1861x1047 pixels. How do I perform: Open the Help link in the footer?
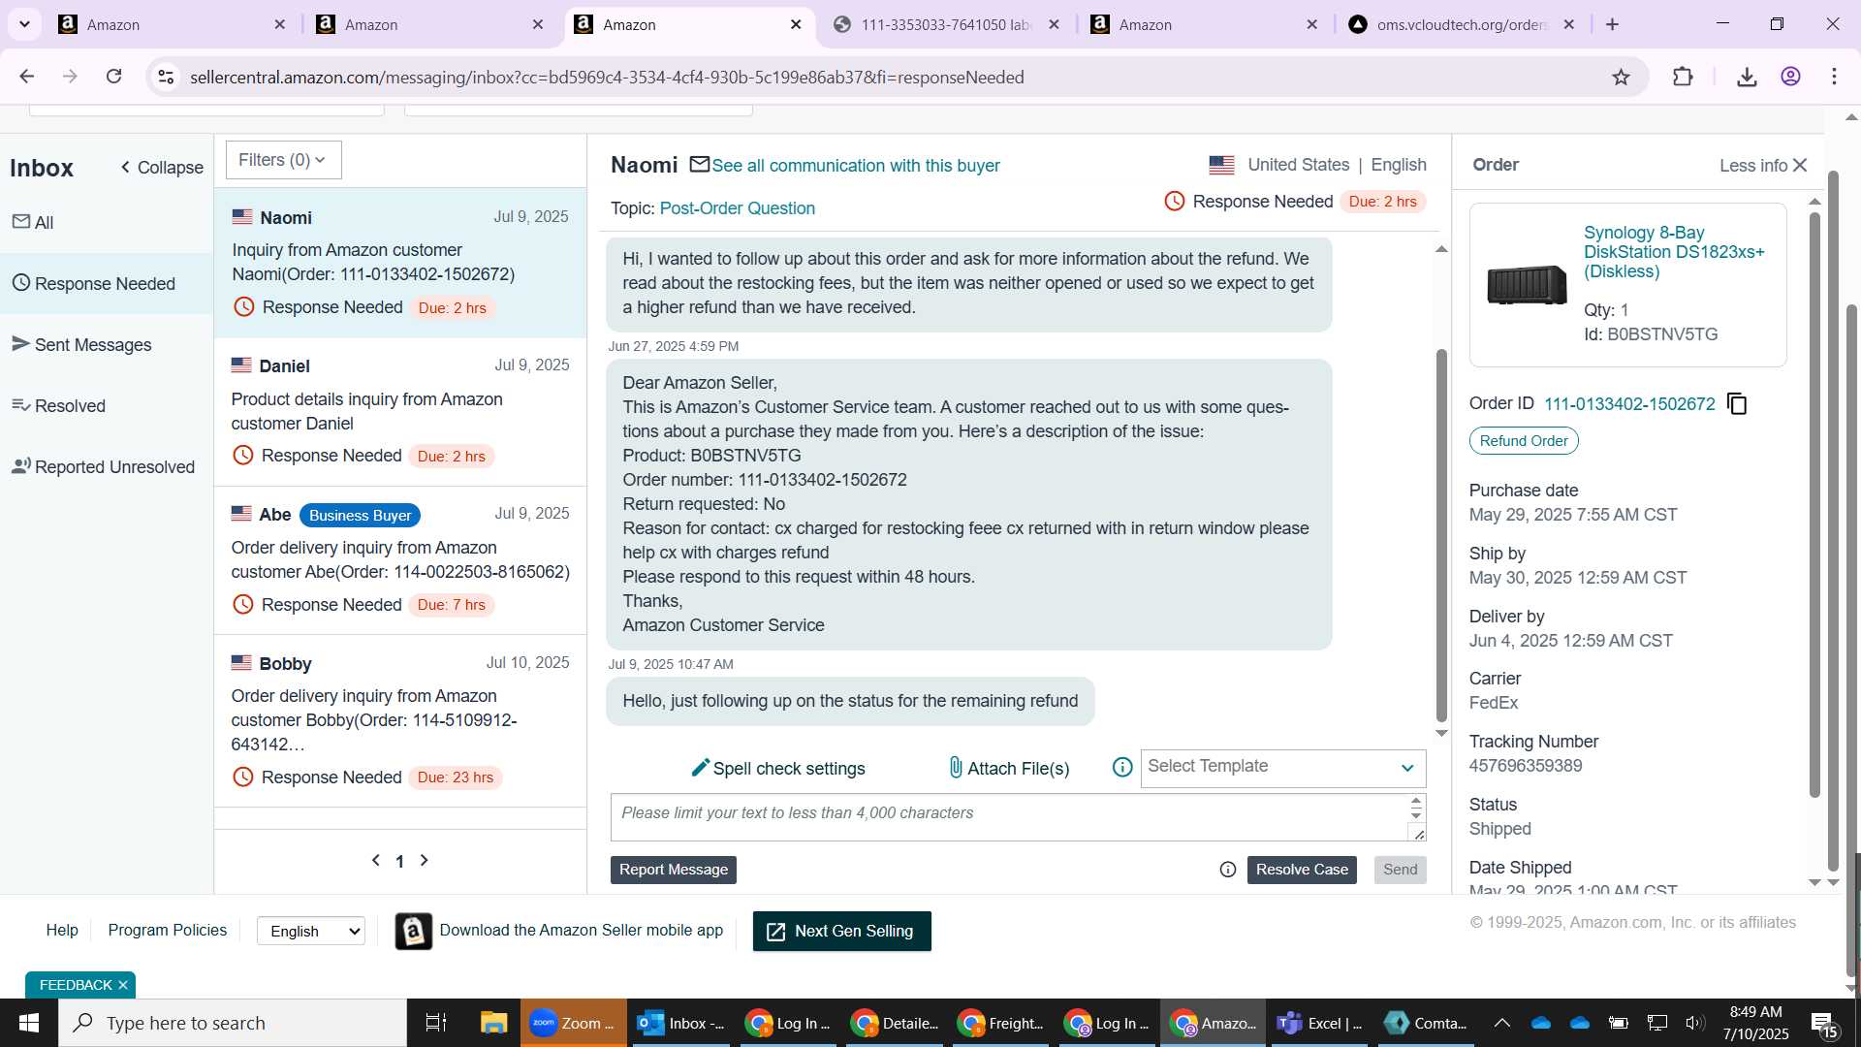point(62,930)
